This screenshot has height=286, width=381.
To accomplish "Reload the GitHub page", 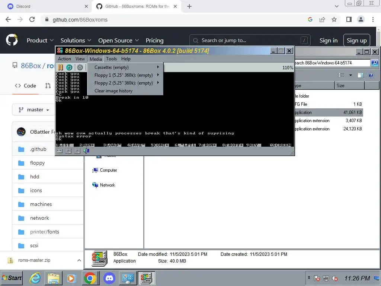I will (32, 19).
